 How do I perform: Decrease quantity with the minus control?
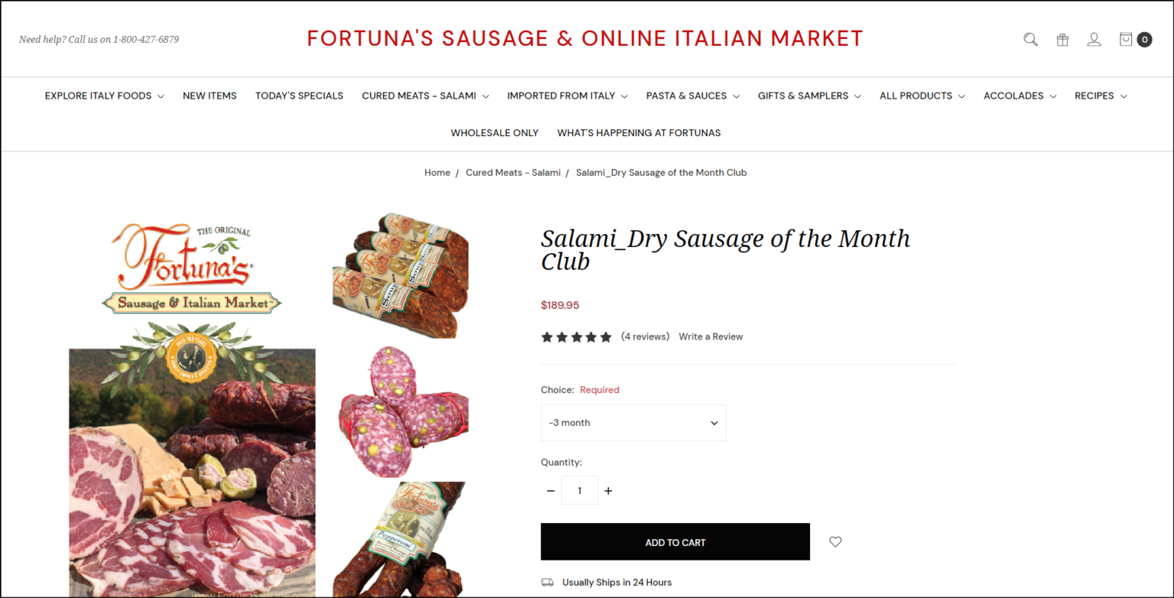pyautogui.click(x=550, y=490)
